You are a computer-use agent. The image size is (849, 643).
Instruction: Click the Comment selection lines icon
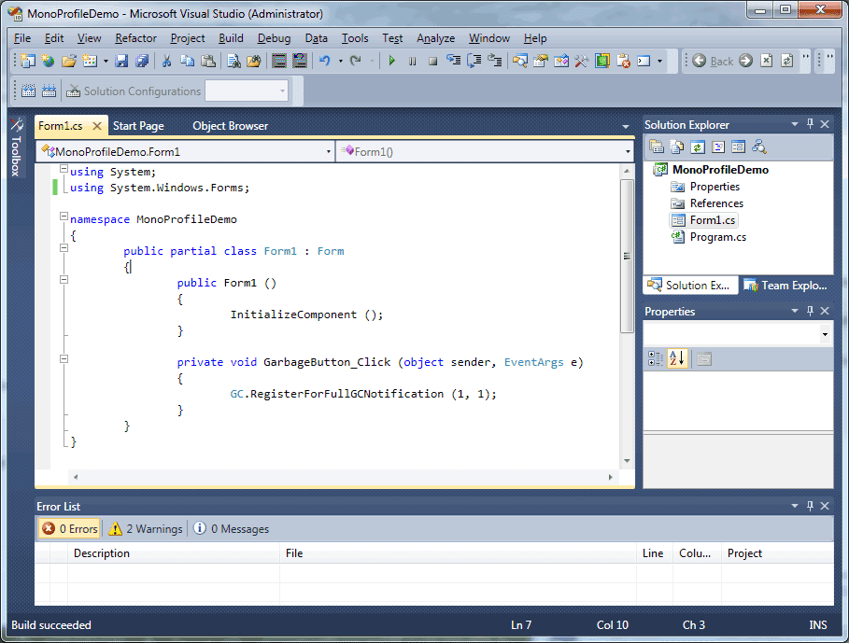click(x=279, y=61)
